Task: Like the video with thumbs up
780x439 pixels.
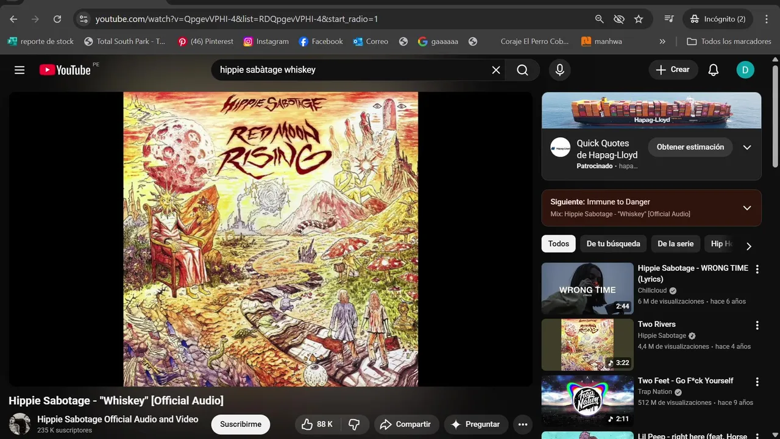Action: tap(317, 424)
